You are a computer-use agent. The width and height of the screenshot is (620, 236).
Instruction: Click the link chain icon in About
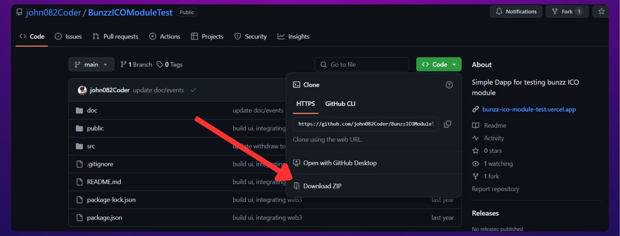[475, 109]
